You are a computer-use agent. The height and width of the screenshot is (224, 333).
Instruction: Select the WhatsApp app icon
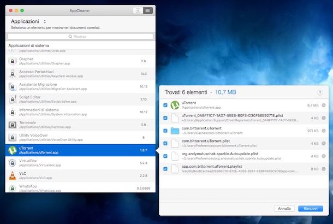coord(13,188)
